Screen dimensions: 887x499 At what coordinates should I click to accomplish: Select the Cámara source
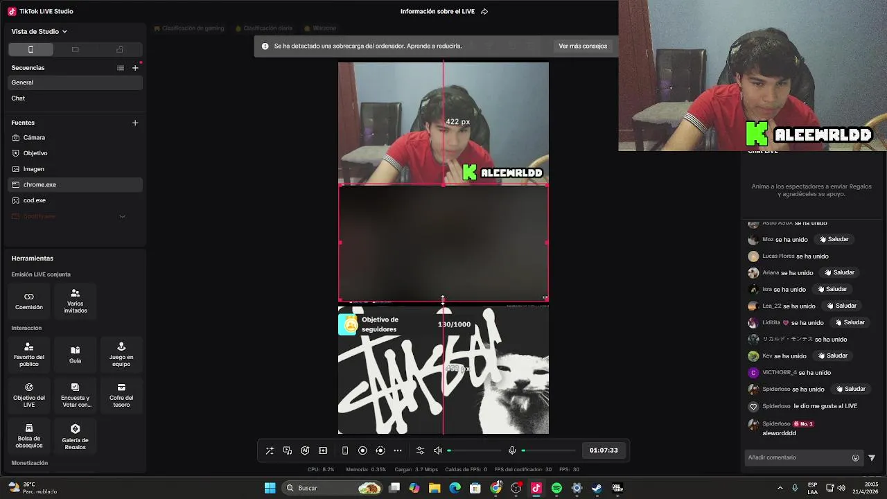pos(75,138)
